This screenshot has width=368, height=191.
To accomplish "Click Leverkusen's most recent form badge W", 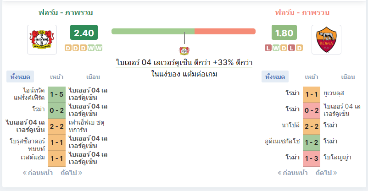I will pos(99,48).
